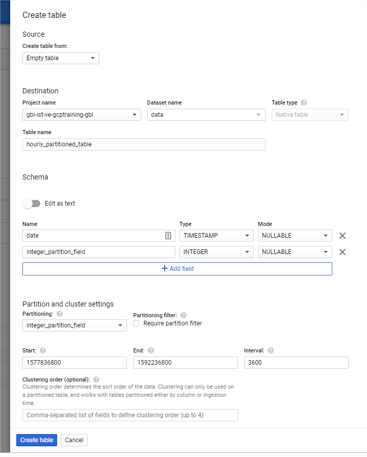
Task: Open the End value help tooltip
Action: tap(151, 350)
